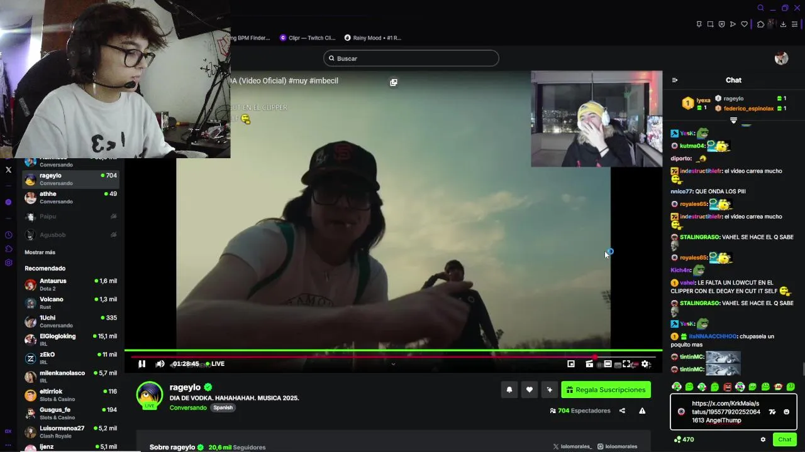Click the browser search magnifier icon
Viewport: 805px width, 452px height.
click(x=760, y=8)
